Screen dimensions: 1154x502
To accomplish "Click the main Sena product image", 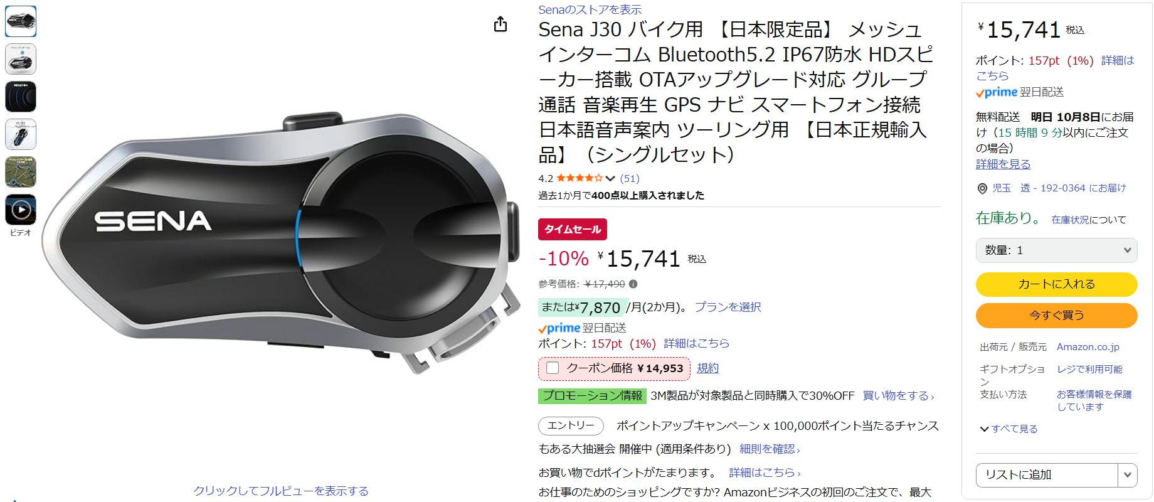I will [281, 245].
